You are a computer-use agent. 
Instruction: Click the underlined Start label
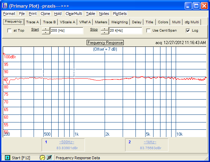pyautogui.click(x=35, y=29)
